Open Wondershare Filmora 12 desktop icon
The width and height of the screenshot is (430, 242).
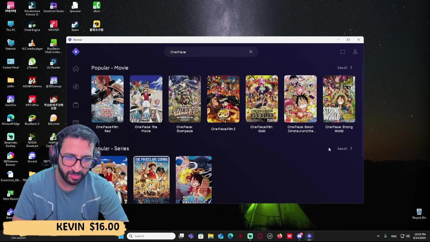[32, 9]
